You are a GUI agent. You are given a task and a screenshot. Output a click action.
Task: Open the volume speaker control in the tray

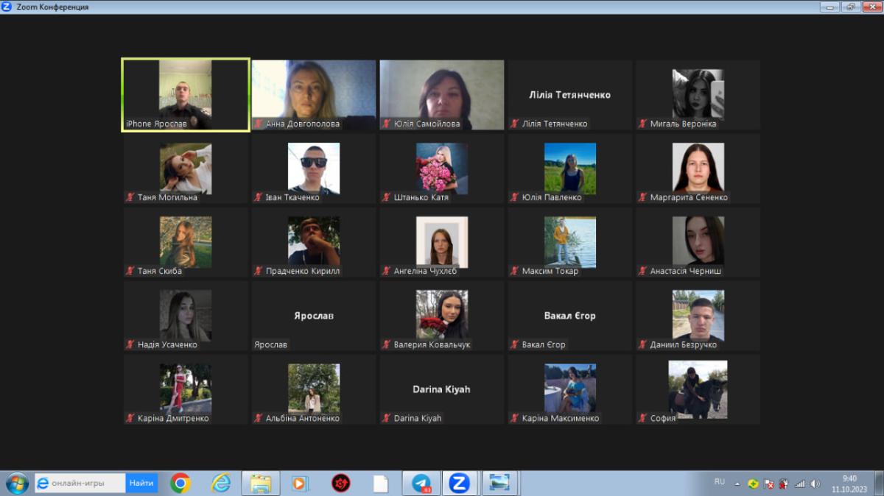[x=815, y=483]
